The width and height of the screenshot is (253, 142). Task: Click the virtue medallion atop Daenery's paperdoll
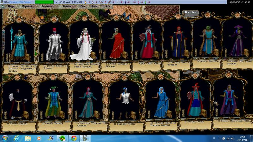click(x=84, y=18)
